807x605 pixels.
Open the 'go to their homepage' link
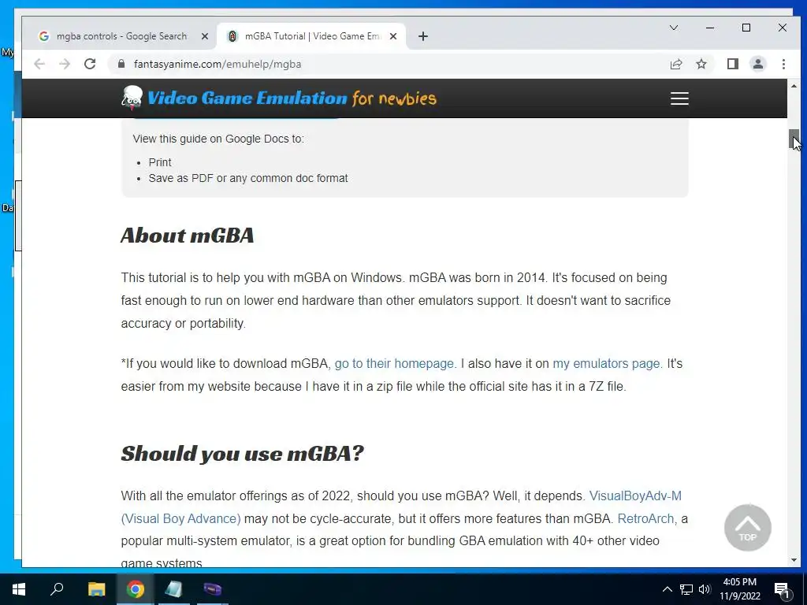pos(396,364)
